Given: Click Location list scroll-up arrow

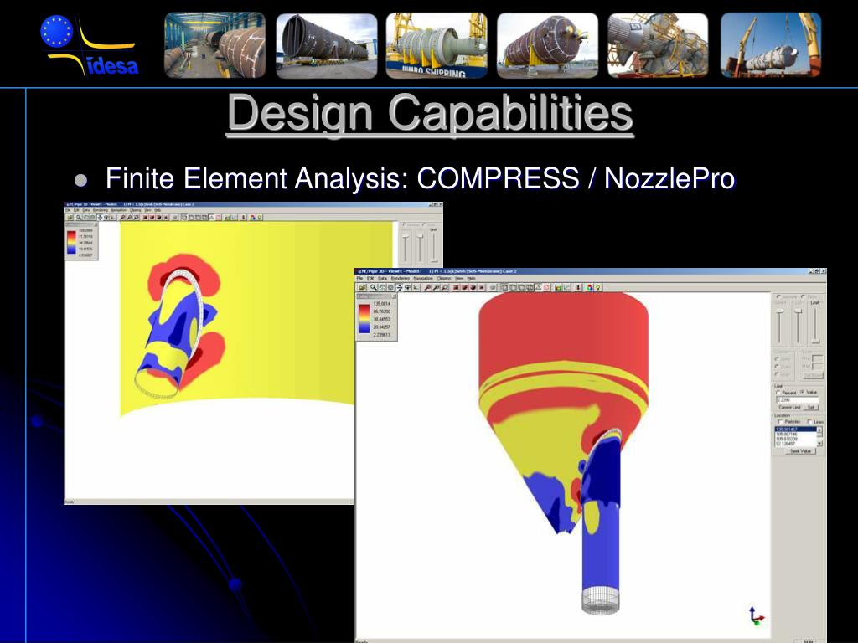Looking at the screenshot, I should [x=819, y=430].
